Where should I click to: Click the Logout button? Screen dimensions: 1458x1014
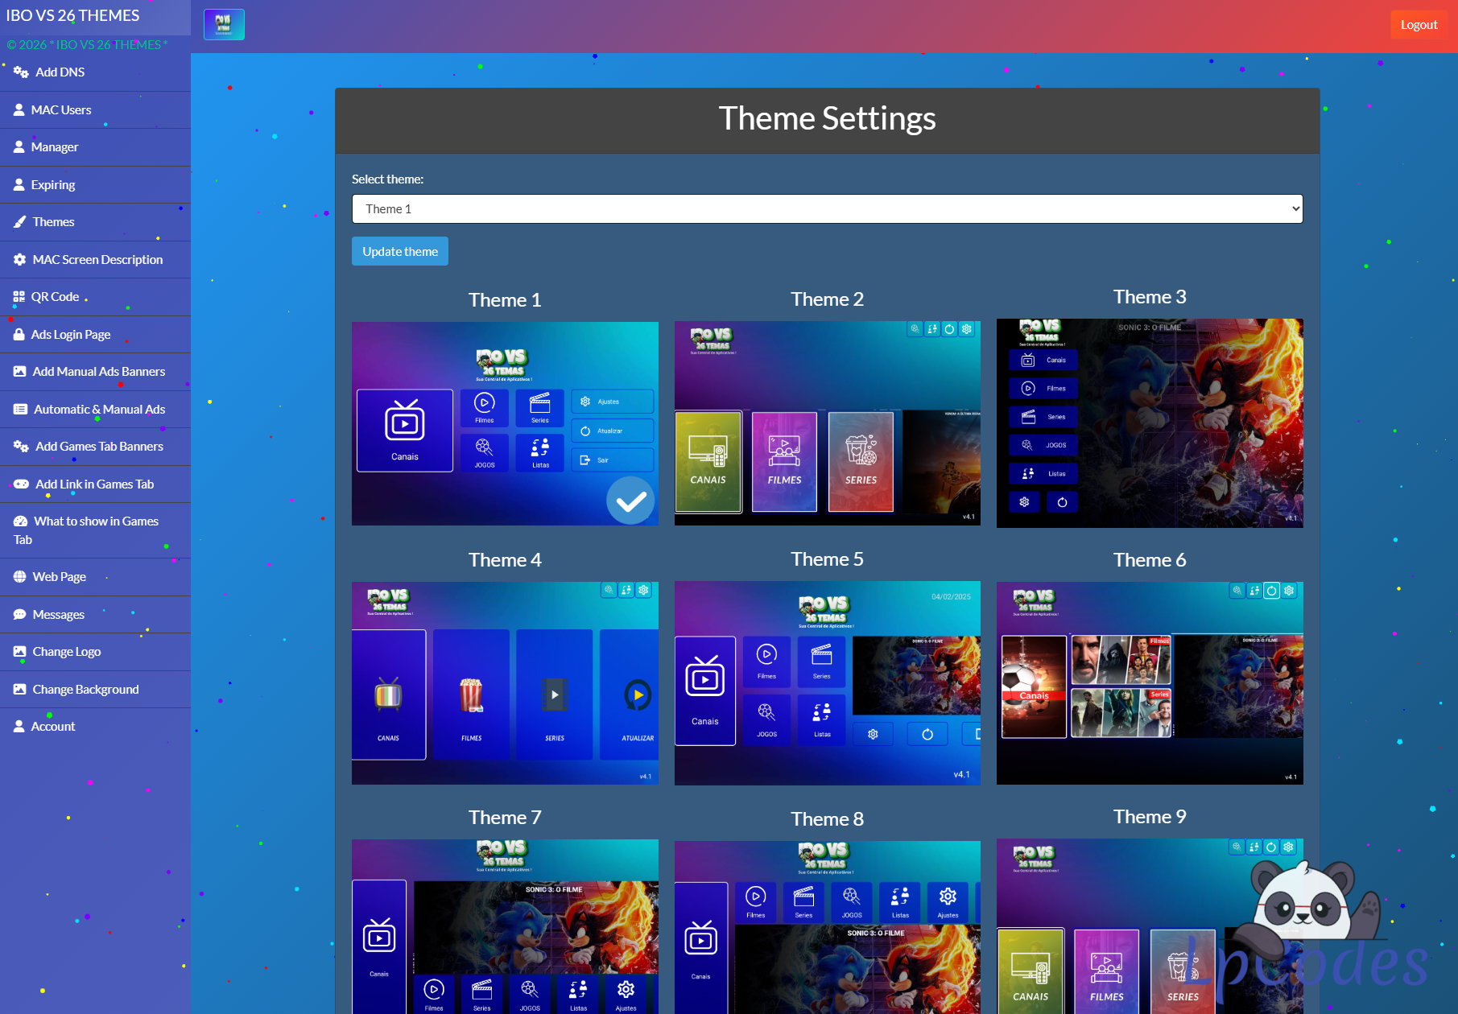tap(1419, 25)
